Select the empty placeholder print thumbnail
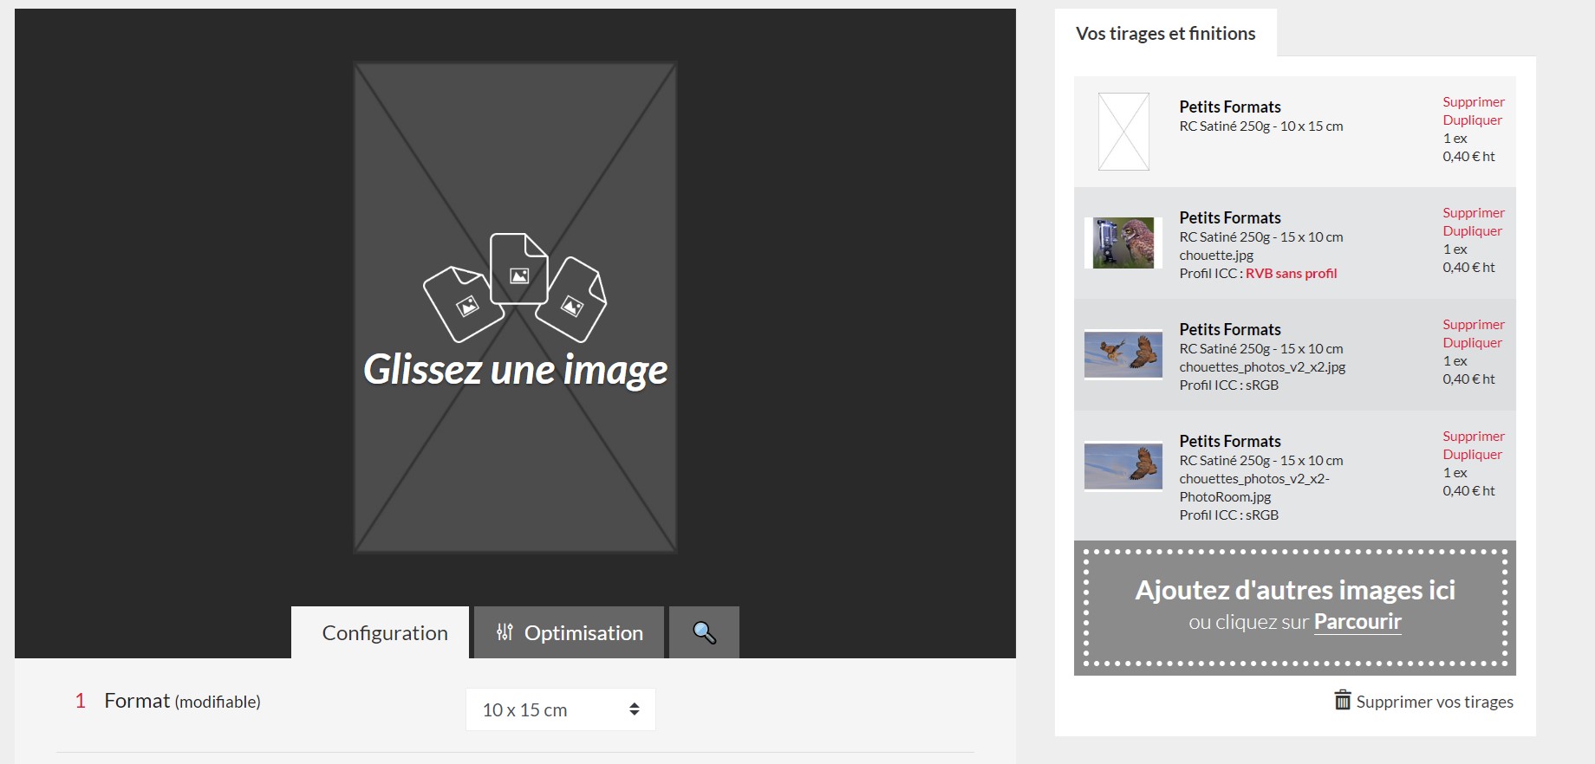1595x764 pixels. pyautogui.click(x=1123, y=132)
